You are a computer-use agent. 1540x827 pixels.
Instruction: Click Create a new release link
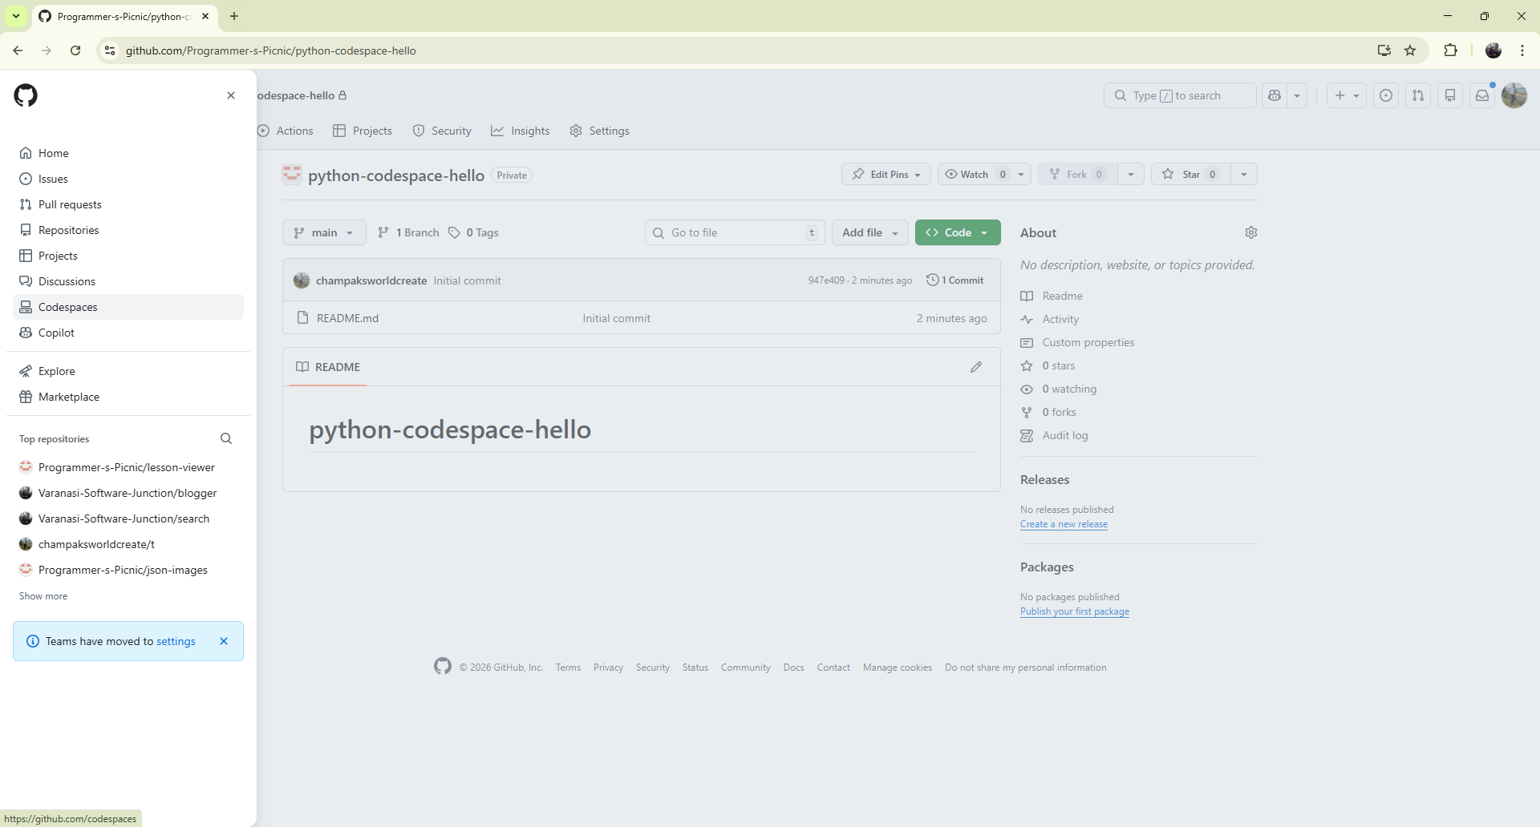click(x=1064, y=524)
